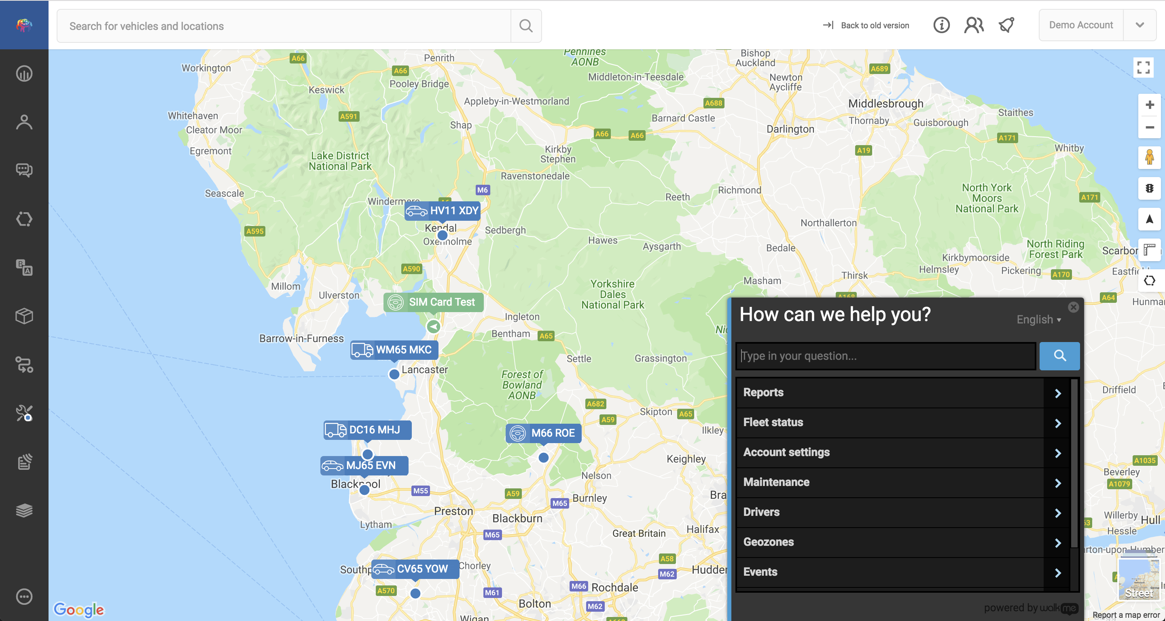Open the messages chat icon in sidebar
The image size is (1165, 621).
pos(24,170)
